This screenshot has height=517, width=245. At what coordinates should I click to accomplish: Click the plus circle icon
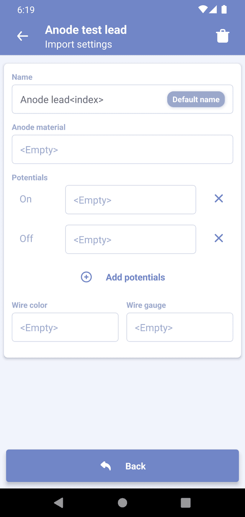point(87,277)
